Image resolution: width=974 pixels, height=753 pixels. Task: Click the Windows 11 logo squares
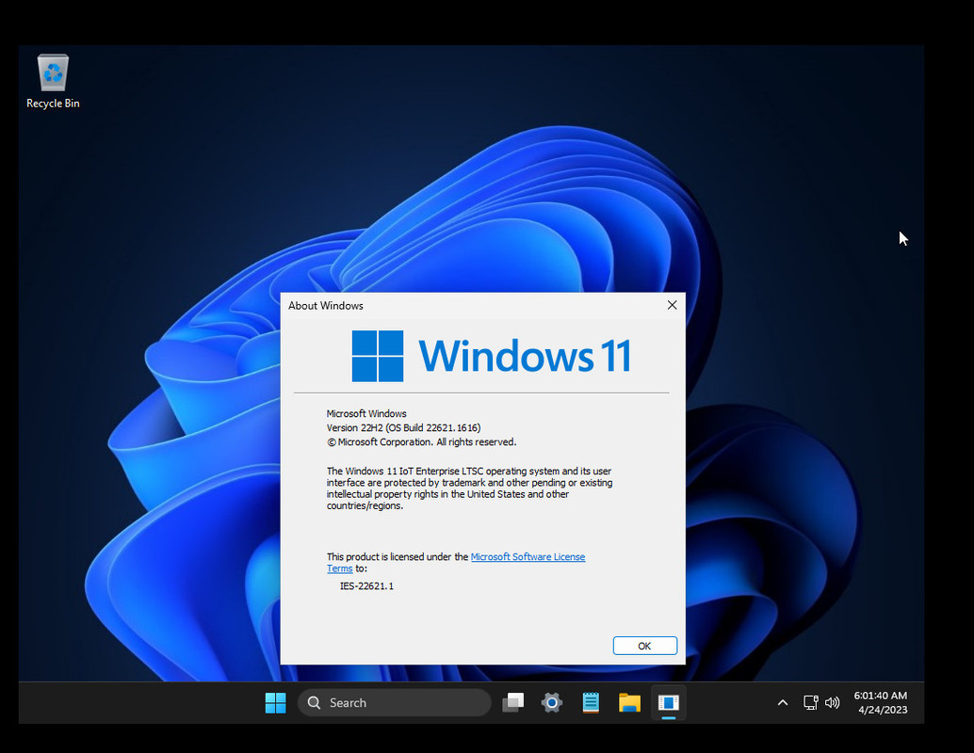click(x=378, y=357)
